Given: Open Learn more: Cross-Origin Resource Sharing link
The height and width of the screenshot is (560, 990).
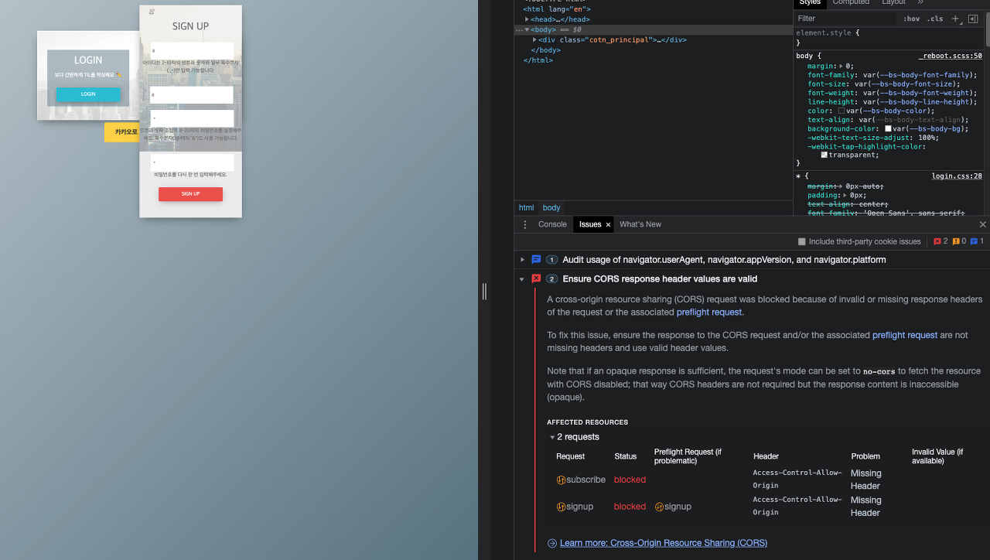Looking at the screenshot, I should [x=664, y=543].
